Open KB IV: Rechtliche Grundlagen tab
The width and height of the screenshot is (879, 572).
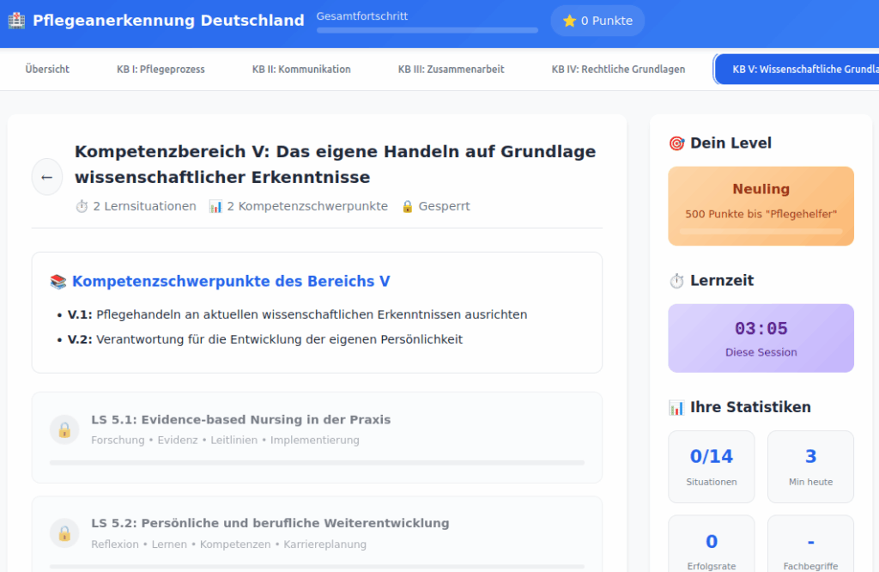618,70
